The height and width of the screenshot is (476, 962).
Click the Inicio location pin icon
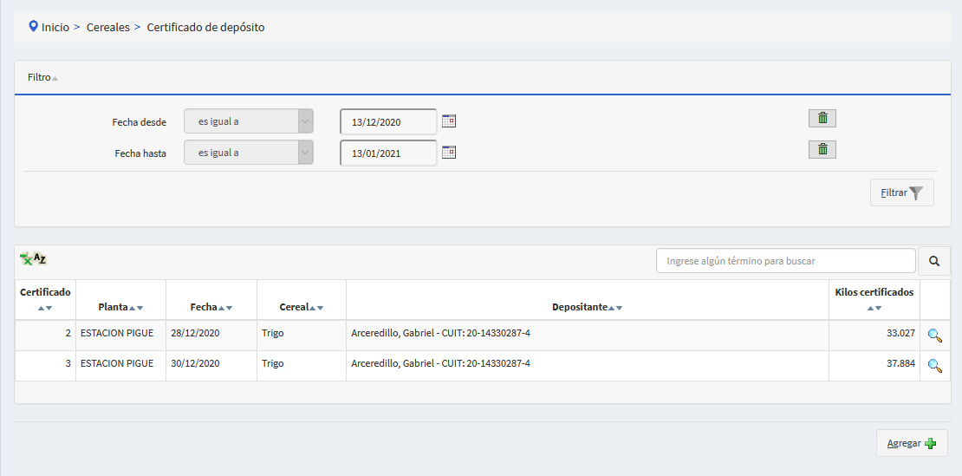coord(34,27)
